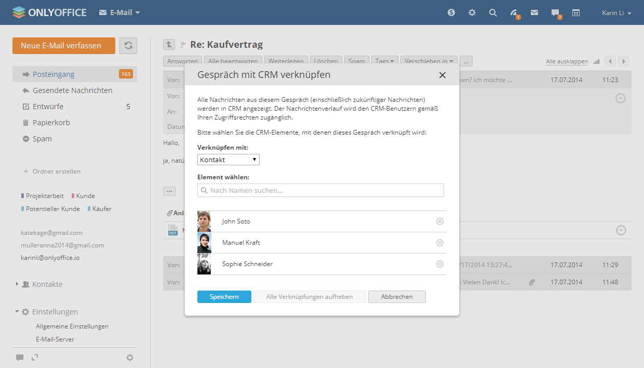Click the feed icon with badge
644x368 pixels.
[514, 13]
